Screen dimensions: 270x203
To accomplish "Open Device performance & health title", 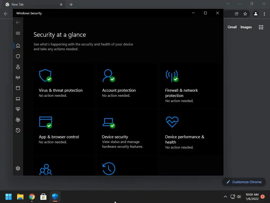I will point(185,139).
